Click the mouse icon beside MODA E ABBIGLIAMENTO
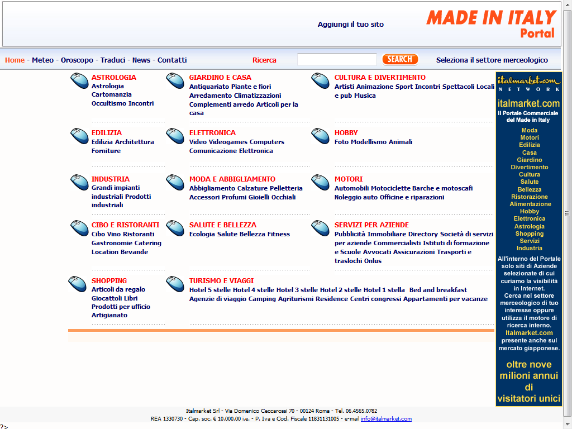This screenshot has width=572, height=429. tap(175, 183)
